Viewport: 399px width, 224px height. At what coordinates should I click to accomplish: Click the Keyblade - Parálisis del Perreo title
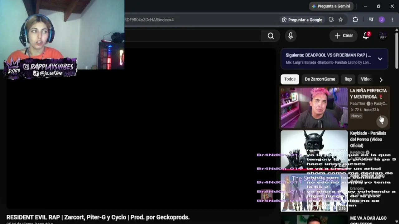368,139
